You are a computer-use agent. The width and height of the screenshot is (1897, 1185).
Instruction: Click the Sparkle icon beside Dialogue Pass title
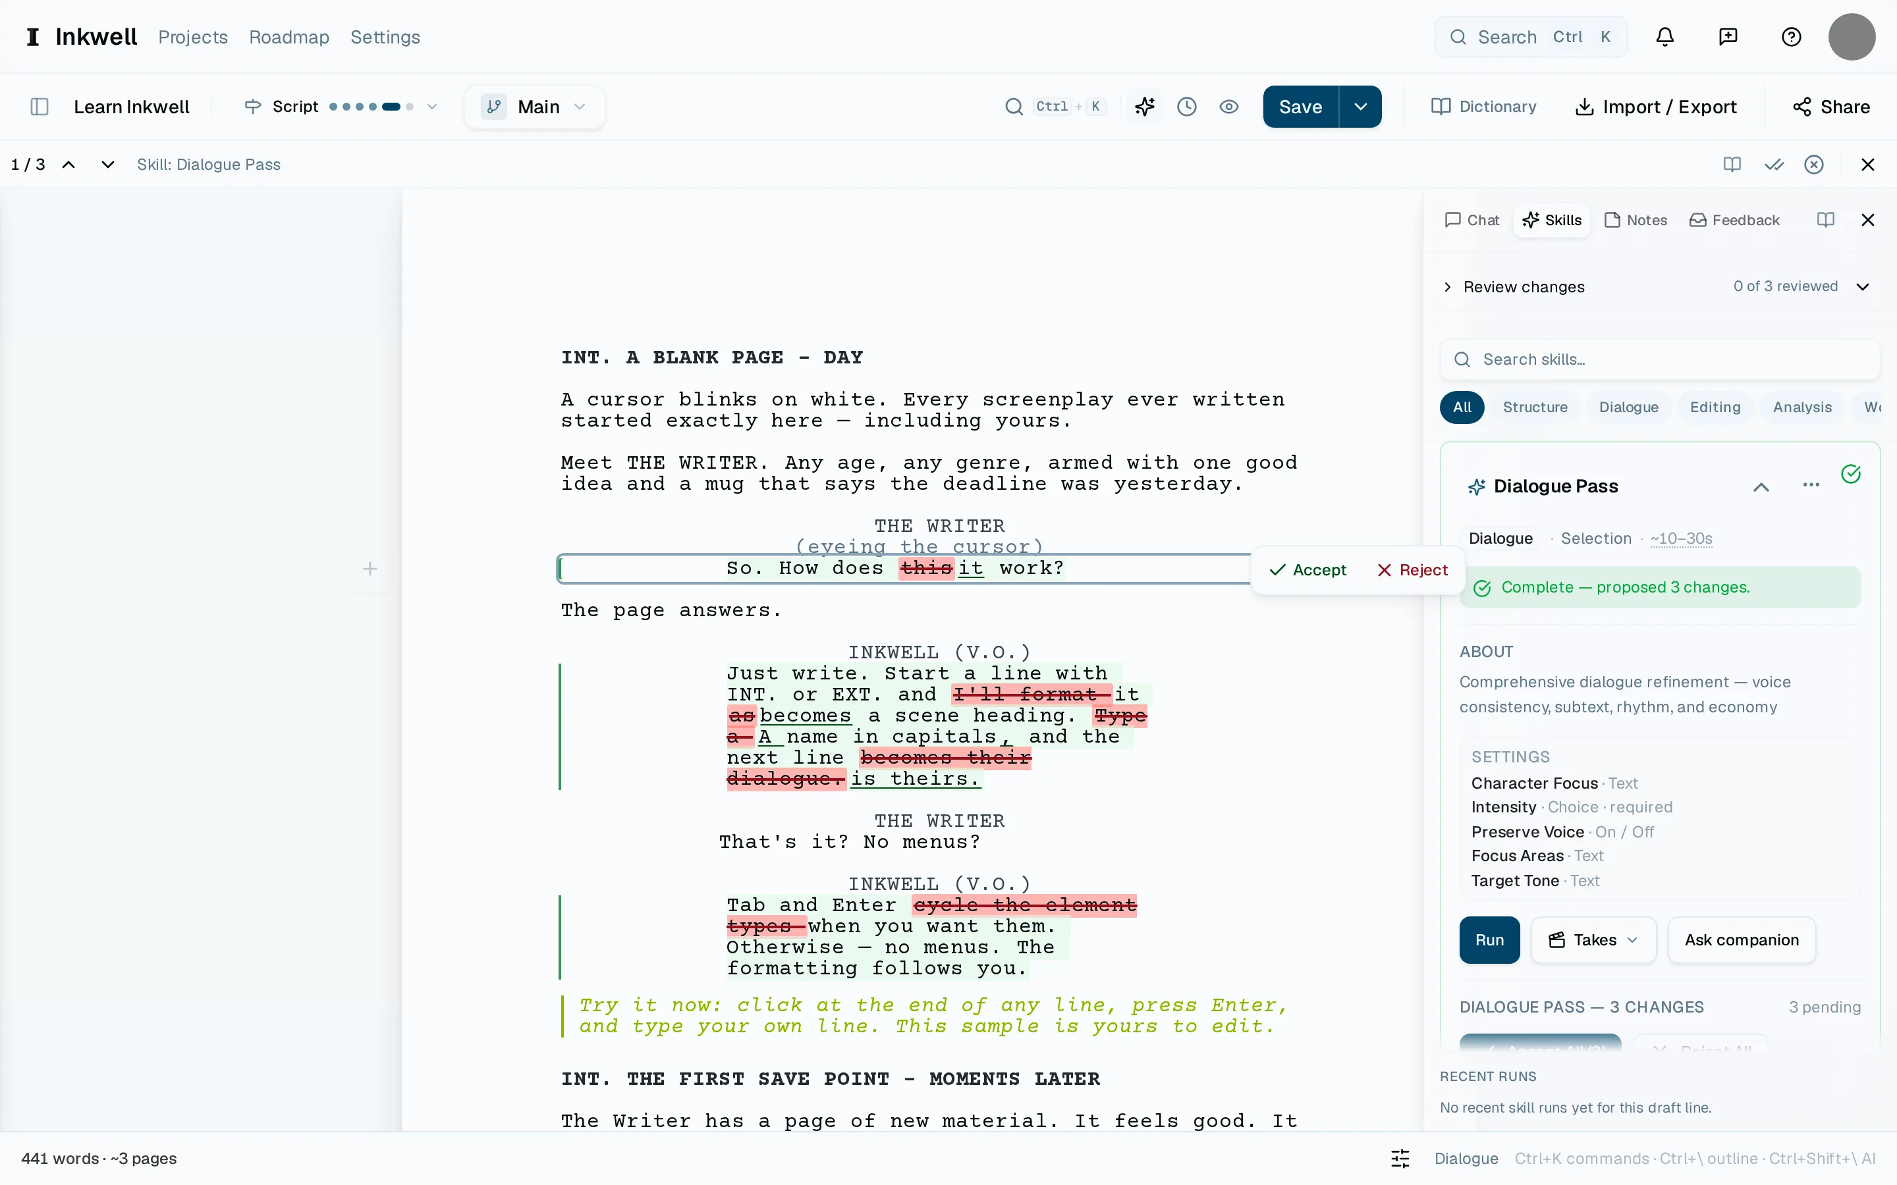[x=1477, y=487]
